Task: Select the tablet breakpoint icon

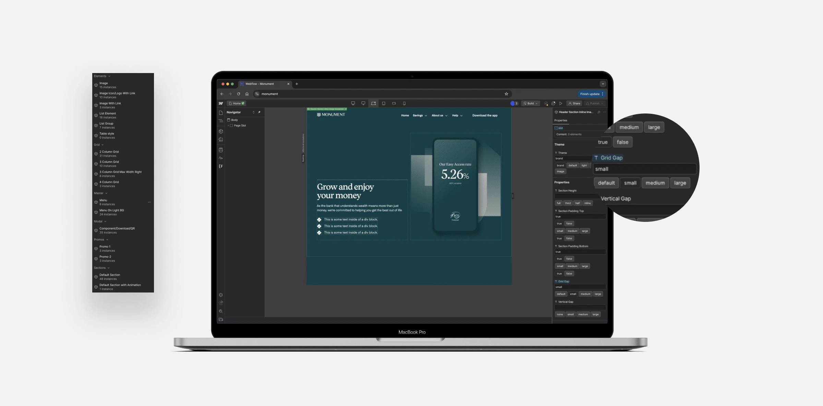Action: (x=383, y=103)
